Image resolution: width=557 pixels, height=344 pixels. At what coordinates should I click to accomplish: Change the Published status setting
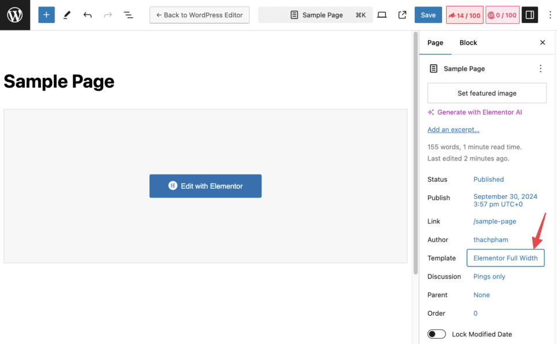tap(489, 180)
